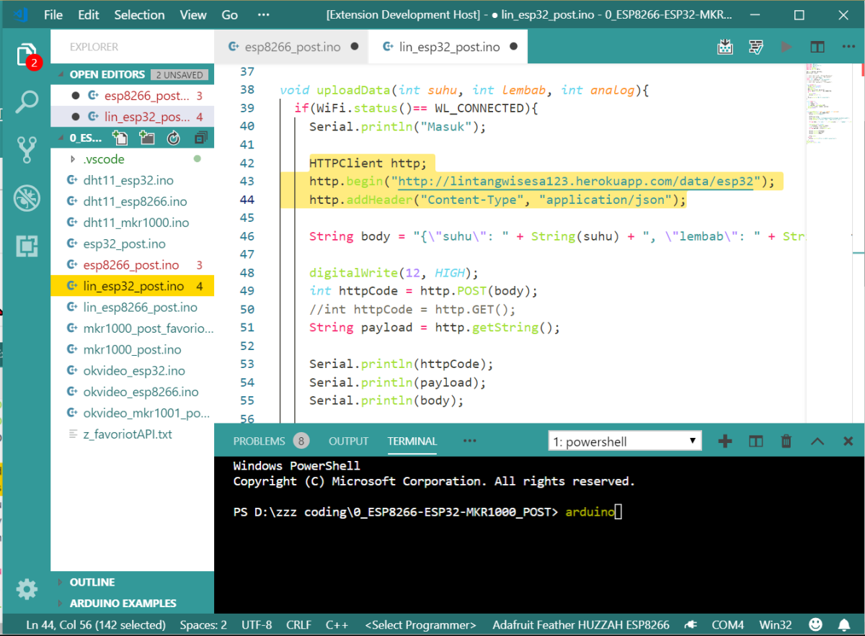Open editor More Actions ellipsis

(848, 47)
